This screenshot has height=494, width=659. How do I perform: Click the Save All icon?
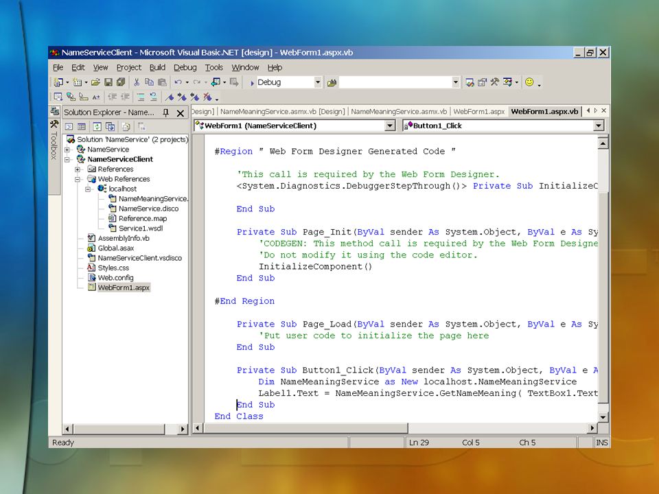pyautogui.click(x=121, y=82)
